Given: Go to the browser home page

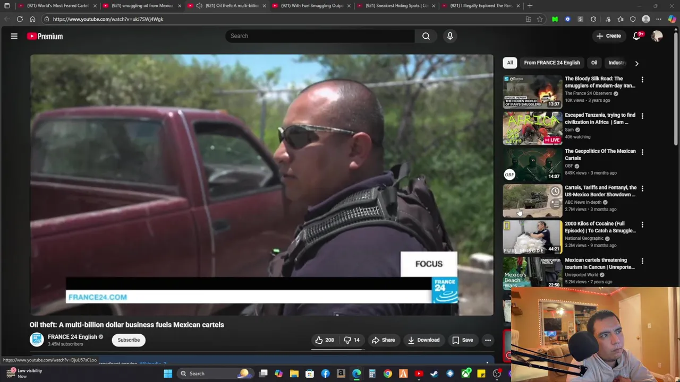Looking at the screenshot, I should [32, 19].
